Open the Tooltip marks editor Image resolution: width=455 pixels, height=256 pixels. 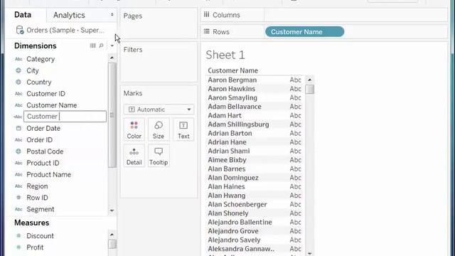[159, 156]
